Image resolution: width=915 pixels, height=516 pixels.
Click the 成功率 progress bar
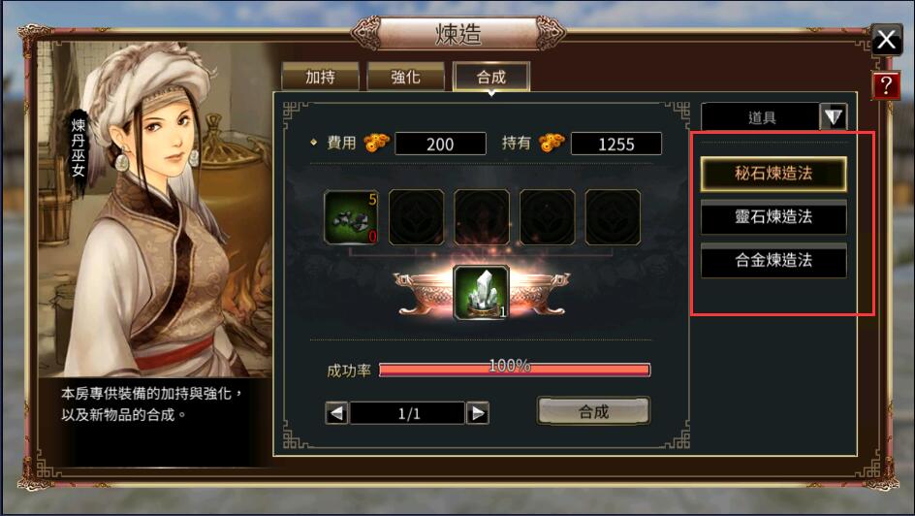pyautogui.click(x=515, y=370)
